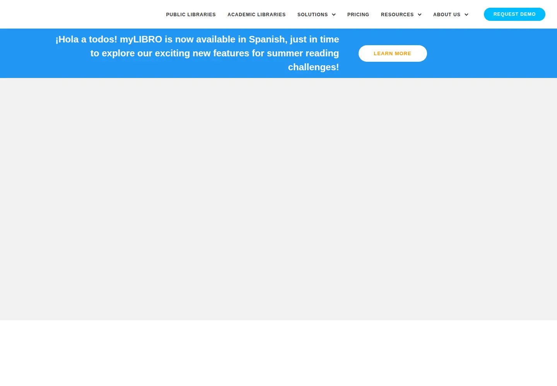View the Pricing page
The image size is (557, 386).
click(x=358, y=15)
